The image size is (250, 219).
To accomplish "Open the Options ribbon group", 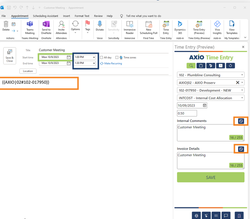I will pos(75,27).
